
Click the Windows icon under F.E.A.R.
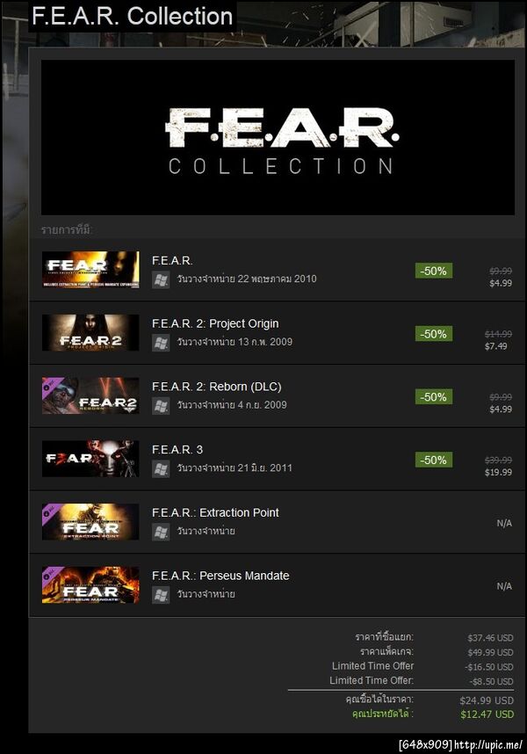pyautogui.click(x=161, y=279)
